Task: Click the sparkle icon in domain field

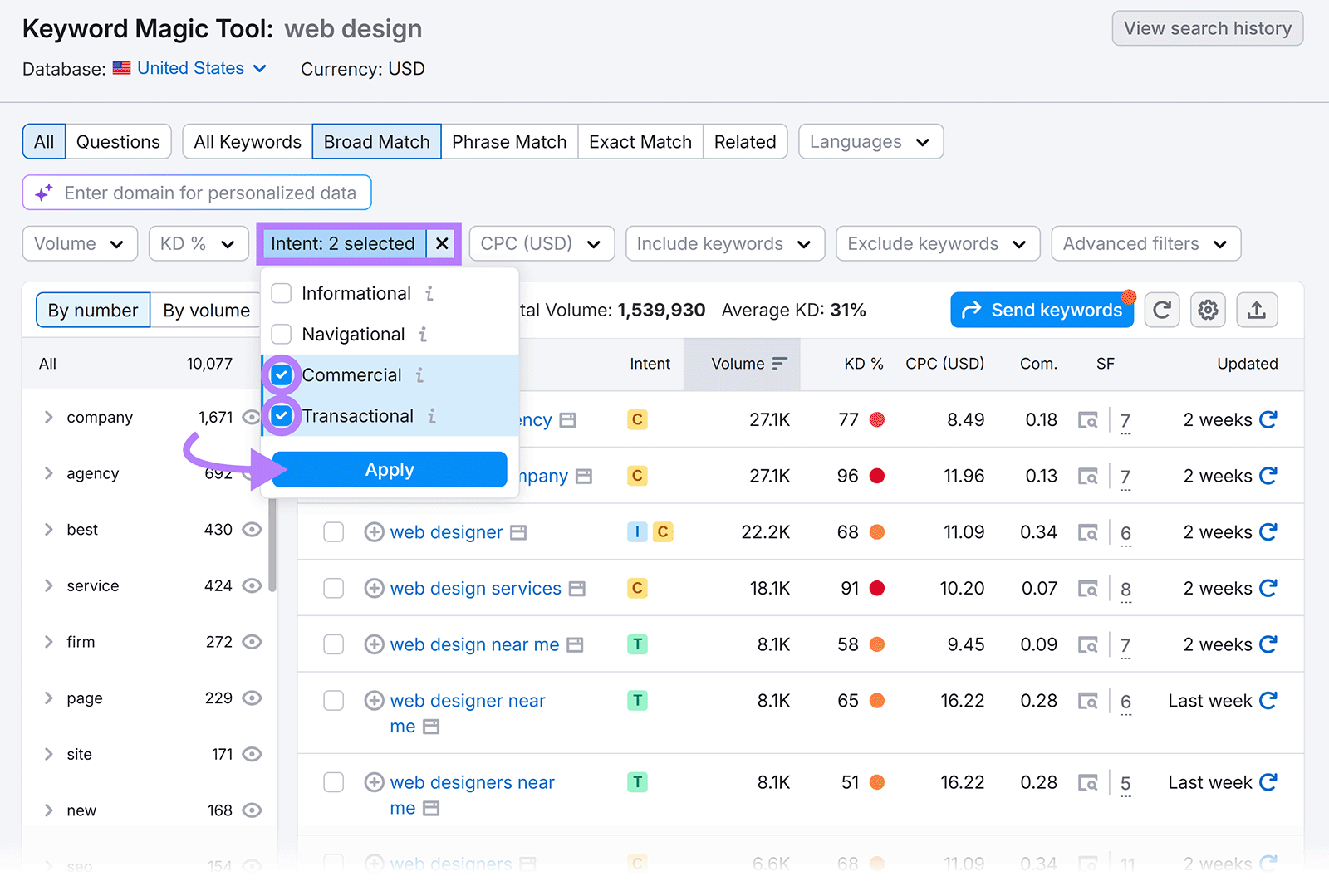Action: tap(44, 193)
